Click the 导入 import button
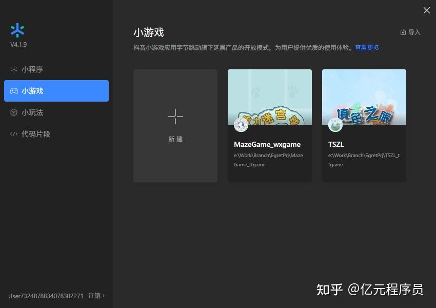This screenshot has width=436, height=308. pos(410,32)
